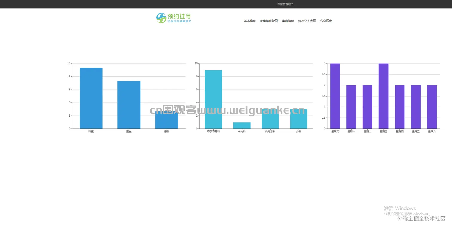Click the 欢迎您,管理员 greeting text
This screenshot has width=452, height=228.
click(285, 4)
